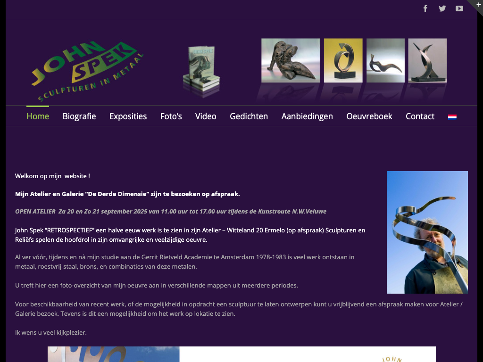
Task: Open the ring sculpture on yellow thumbnail
Action: 343,60
